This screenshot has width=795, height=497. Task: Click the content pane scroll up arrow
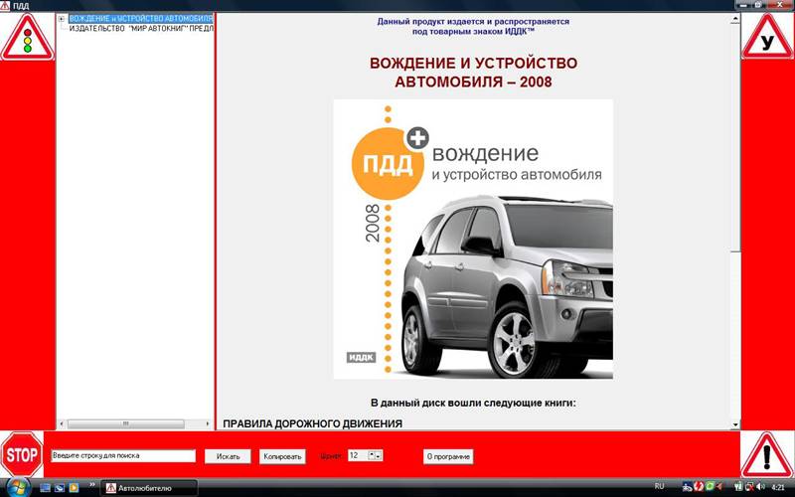(735, 19)
